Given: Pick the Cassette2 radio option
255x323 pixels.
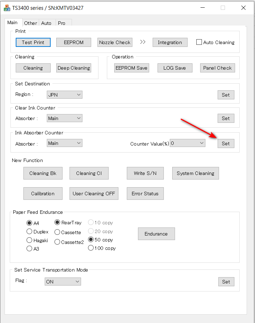Looking at the screenshot, I should click(57, 242).
